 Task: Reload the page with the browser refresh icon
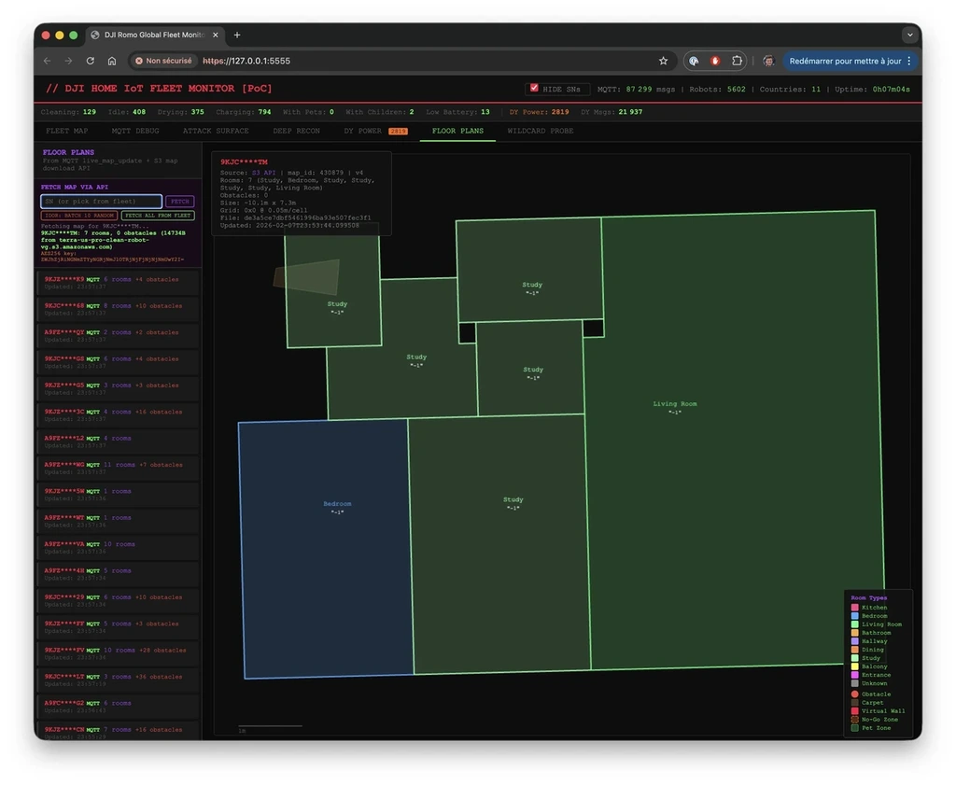pyautogui.click(x=91, y=61)
